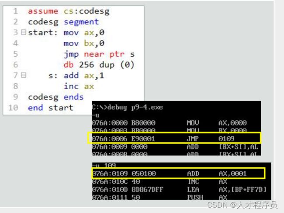Click 'inc ax' instruction
This screenshot has width=284, height=213.
coord(79,86)
